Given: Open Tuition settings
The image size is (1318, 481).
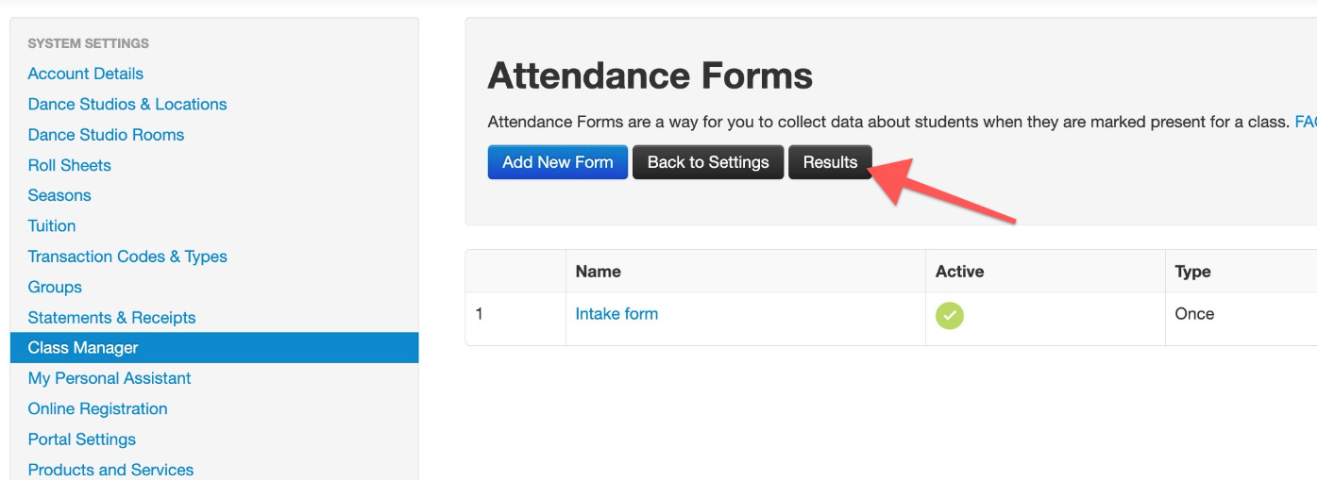Looking at the screenshot, I should [x=52, y=225].
